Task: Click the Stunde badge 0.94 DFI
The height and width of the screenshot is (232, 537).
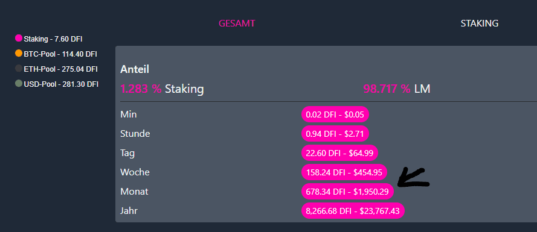Action: click(335, 134)
